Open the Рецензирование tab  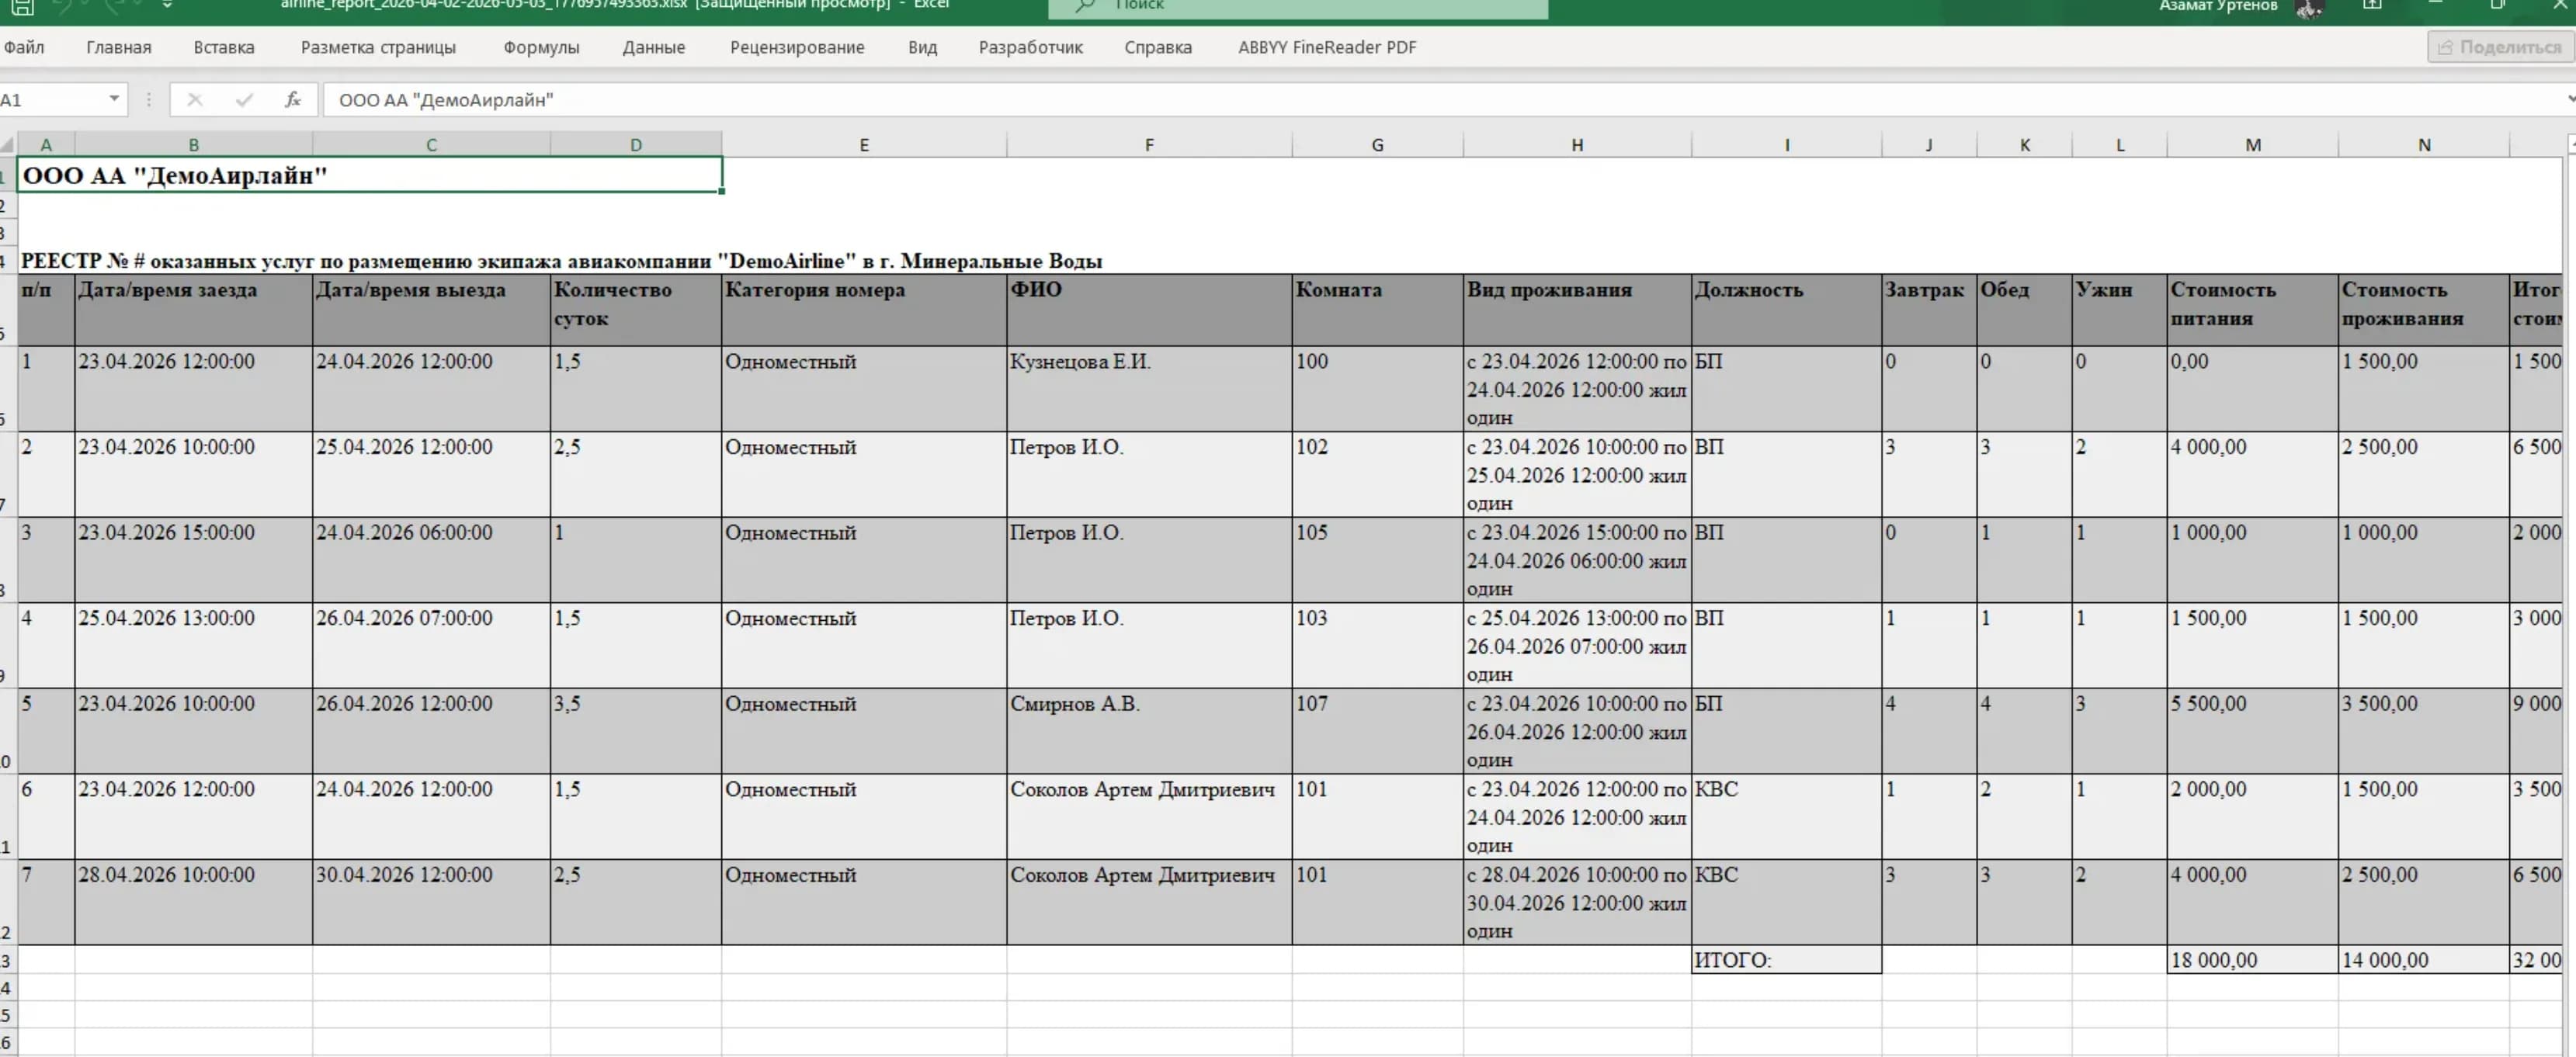coord(797,47)
